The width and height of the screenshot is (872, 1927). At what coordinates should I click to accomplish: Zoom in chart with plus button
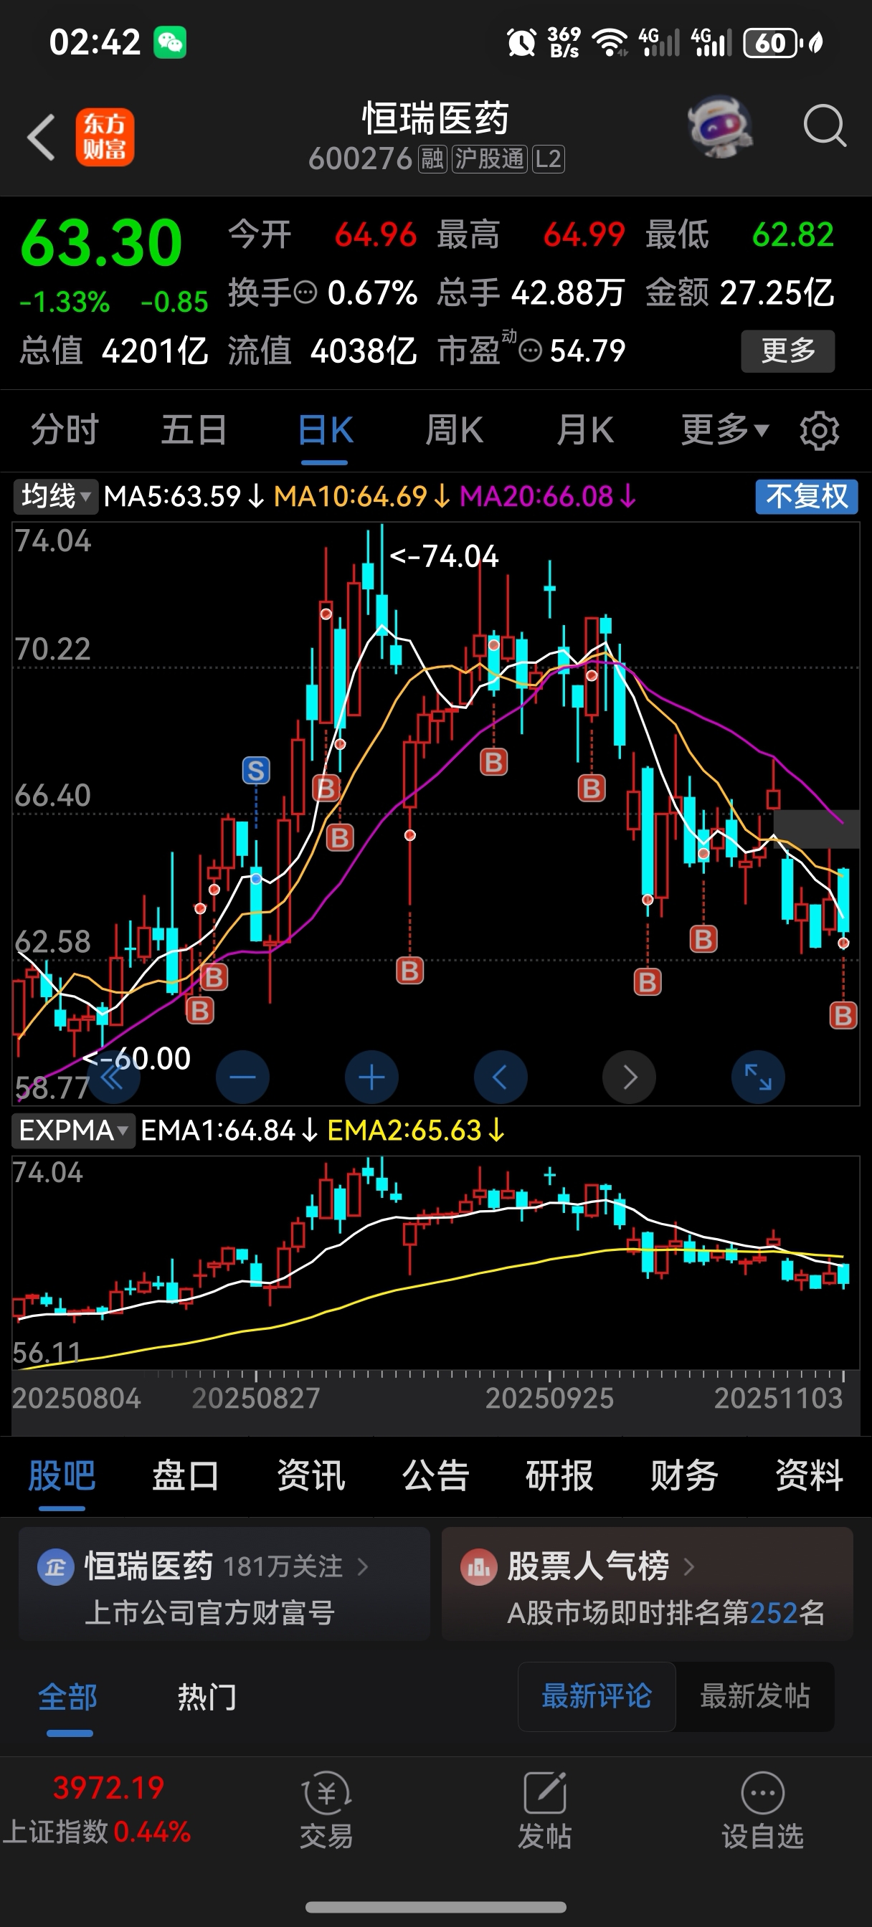click(372, 1077)
